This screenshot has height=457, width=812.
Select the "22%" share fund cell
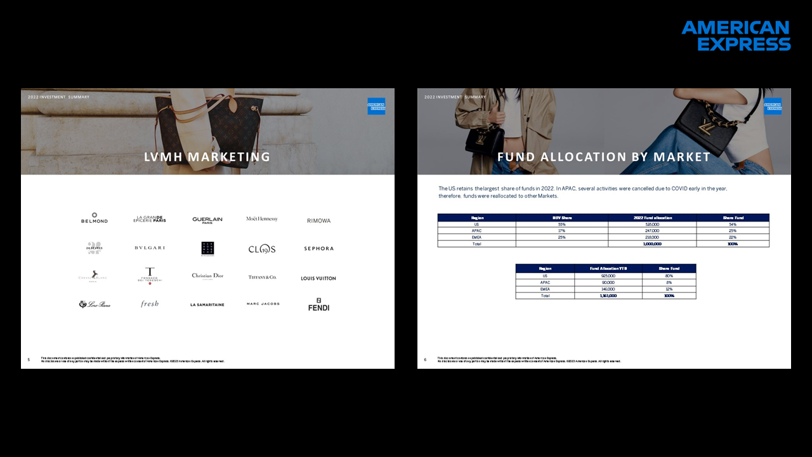tap(733, 237)
